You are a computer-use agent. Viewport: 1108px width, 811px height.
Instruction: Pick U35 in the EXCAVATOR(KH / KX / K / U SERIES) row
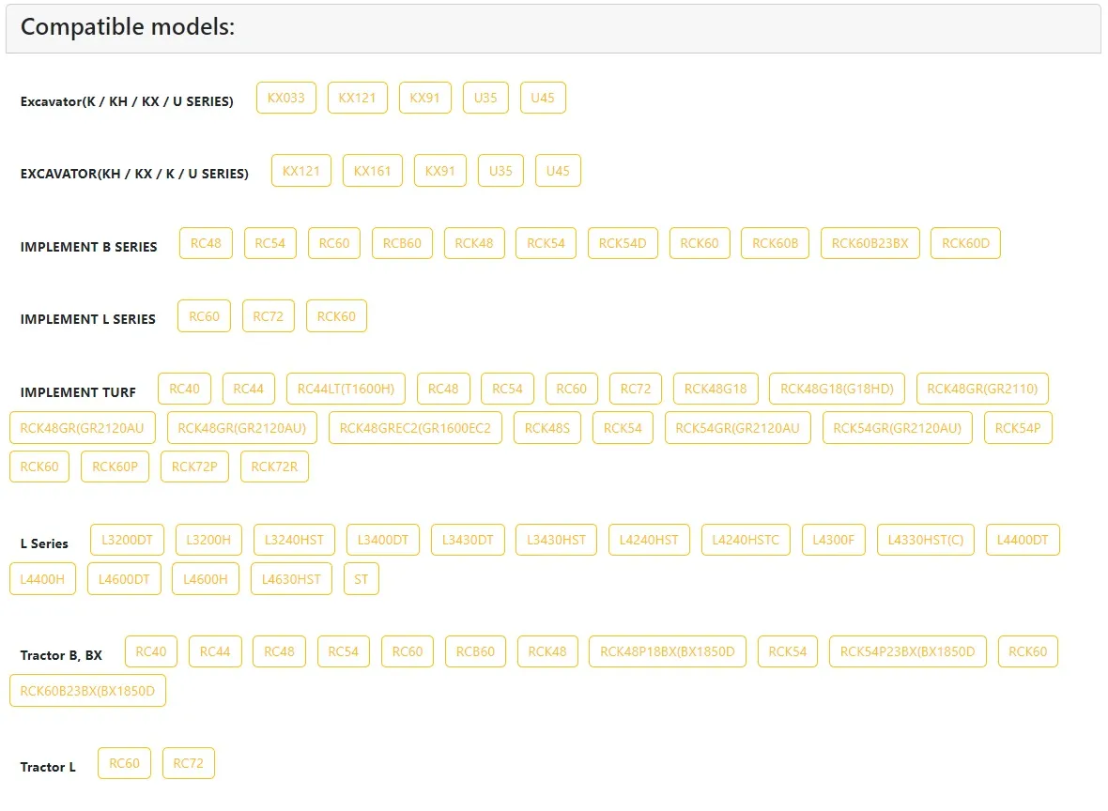(500, 170)
